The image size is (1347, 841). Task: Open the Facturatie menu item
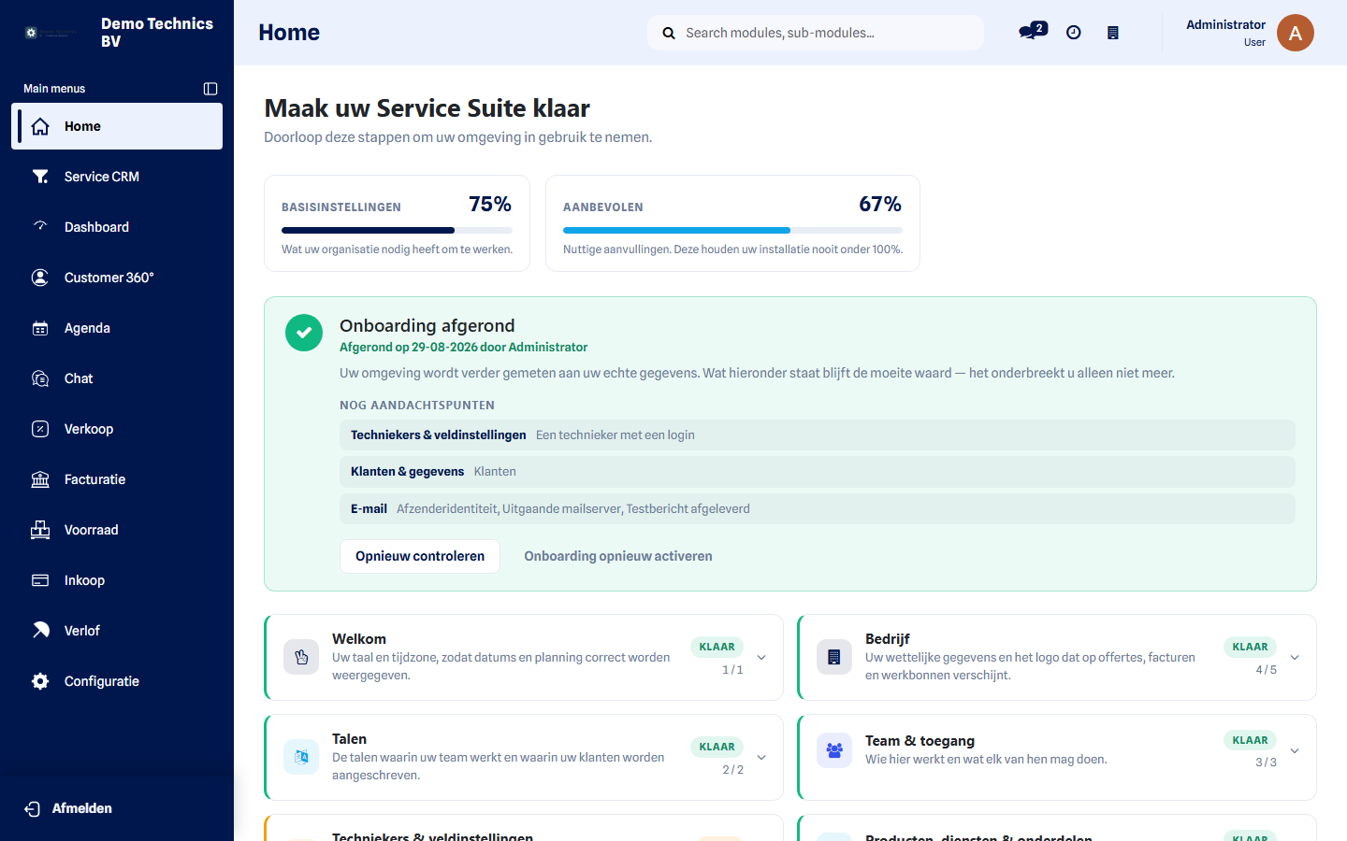point(117,479)
